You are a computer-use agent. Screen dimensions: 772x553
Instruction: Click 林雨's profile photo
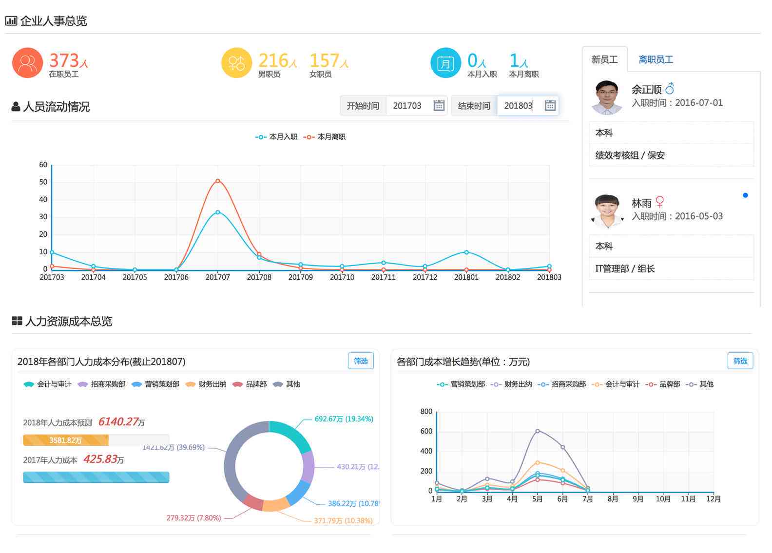607,211
